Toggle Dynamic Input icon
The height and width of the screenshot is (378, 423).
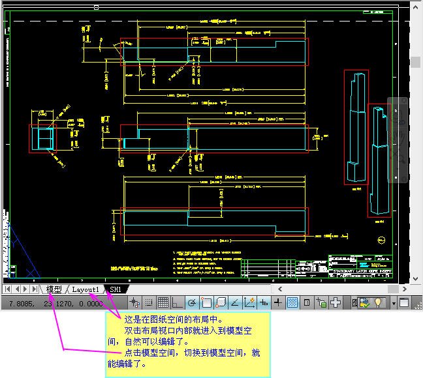[x=264, y=302]
